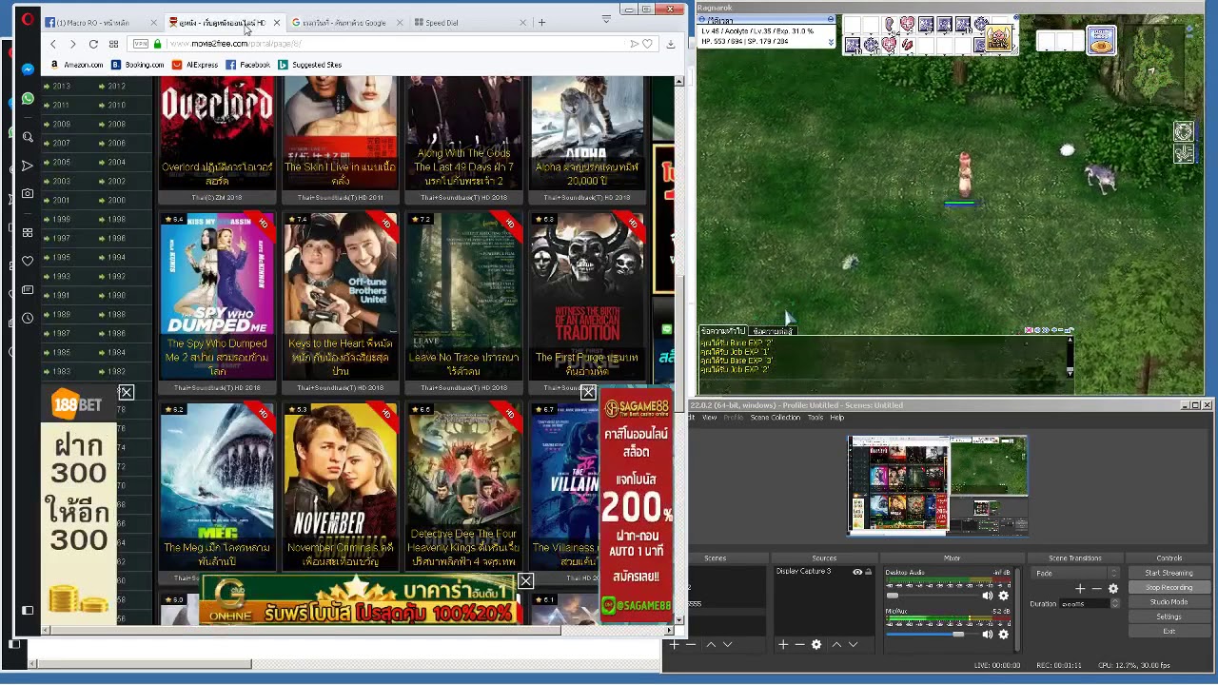The image size is (1218, 685).
Task: Click Start Streaming in OBS
Action: point(1169,573)
